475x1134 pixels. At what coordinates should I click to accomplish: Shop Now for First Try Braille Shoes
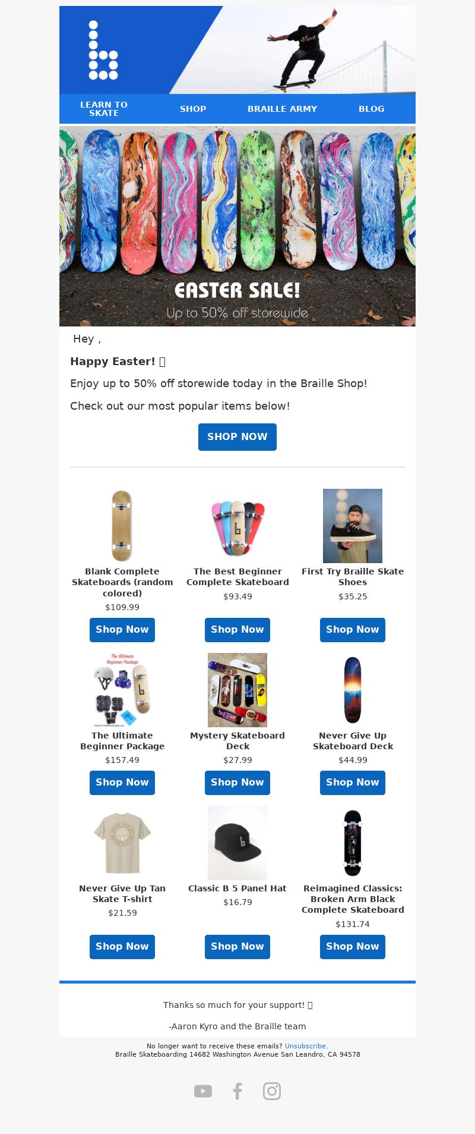[x=353, y=630]
